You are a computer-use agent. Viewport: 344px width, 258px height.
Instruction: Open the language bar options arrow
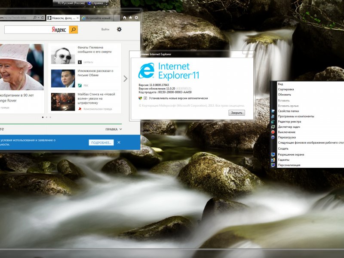point(107,3)
